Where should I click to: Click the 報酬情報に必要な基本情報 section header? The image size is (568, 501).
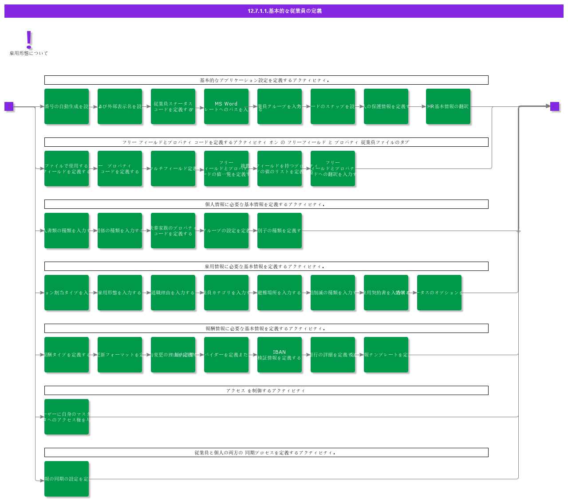click(x=266, y=329)
